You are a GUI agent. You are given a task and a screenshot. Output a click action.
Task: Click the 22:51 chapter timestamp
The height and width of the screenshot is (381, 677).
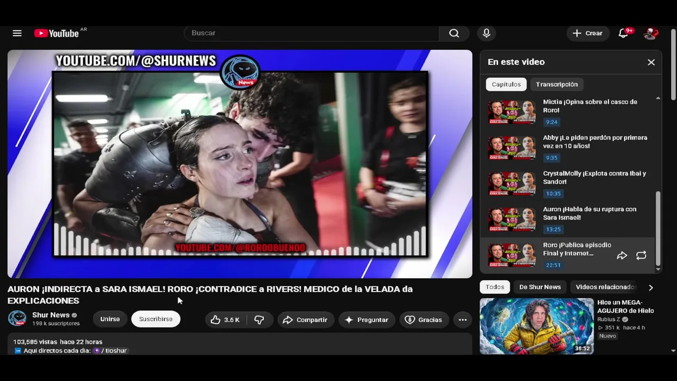[553, 265]
